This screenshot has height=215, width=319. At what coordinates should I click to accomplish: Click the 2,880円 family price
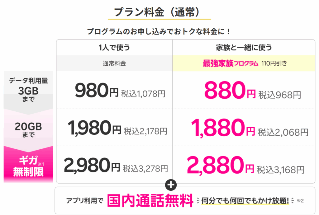click(x=221, y=165)
